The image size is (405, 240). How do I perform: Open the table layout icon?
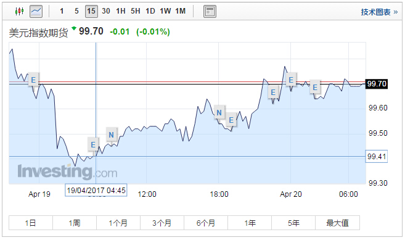click(210, 12)
